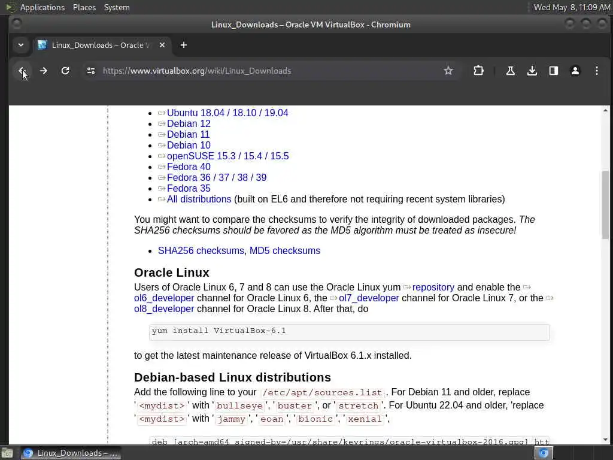
Task: Open openSUSE 15.3 / 15.4 / 15.5 link
Action: click(227, 156)
